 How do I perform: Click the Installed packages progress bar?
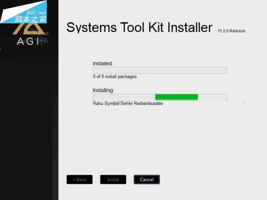(160, 70)
